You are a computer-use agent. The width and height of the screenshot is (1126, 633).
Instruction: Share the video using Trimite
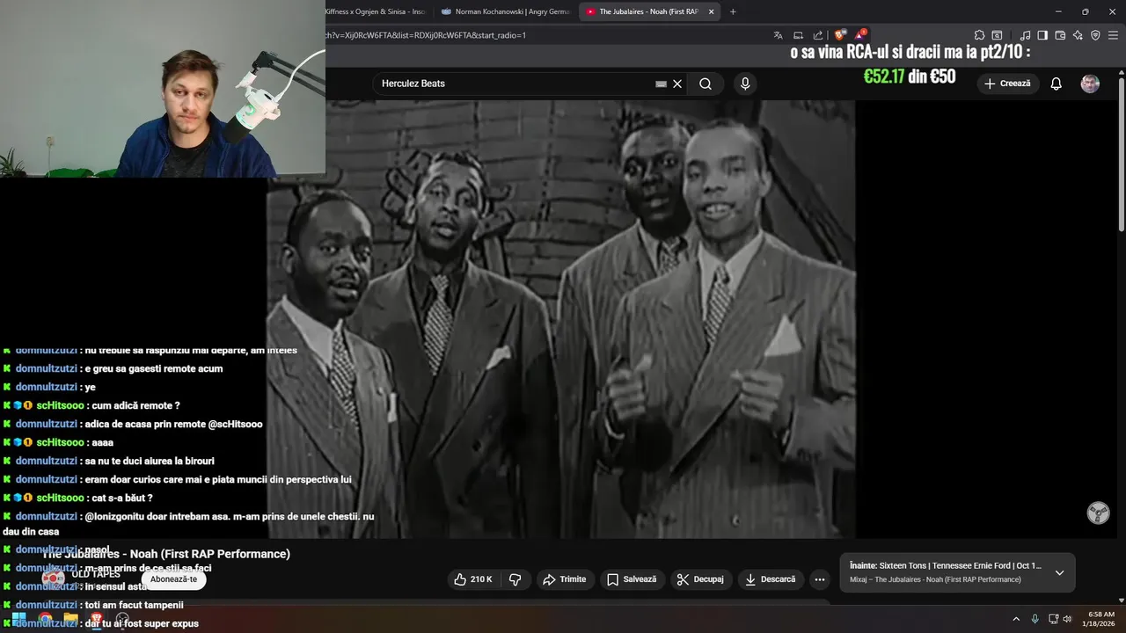tap(564, 579)
